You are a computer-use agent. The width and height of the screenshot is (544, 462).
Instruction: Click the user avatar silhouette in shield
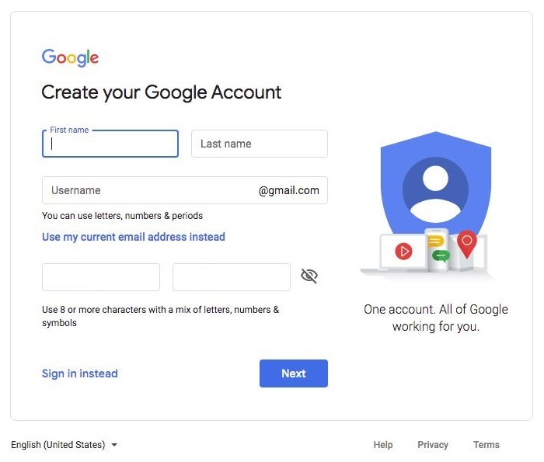pyautogui.click(x=436, y=190)
